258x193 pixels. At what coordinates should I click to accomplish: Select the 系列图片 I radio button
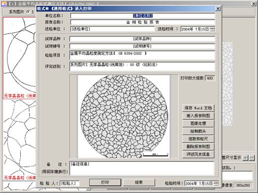pos(28,12)
